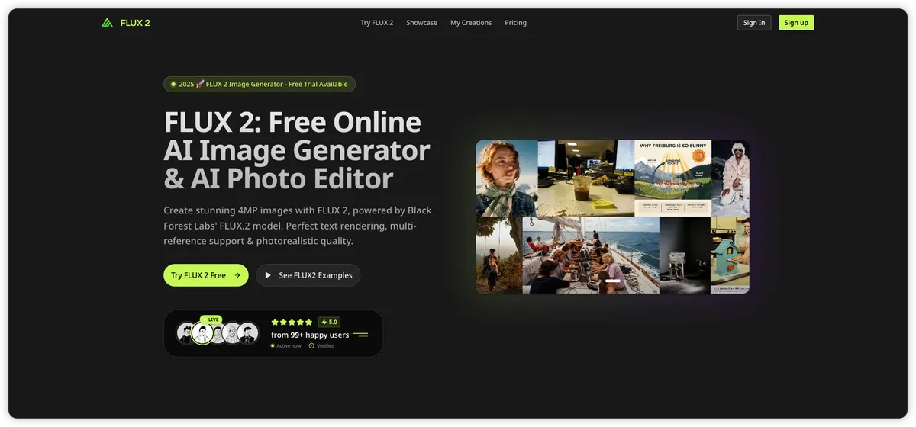
Task: Click the Verified checkmark icon
Action: [311, 346]
